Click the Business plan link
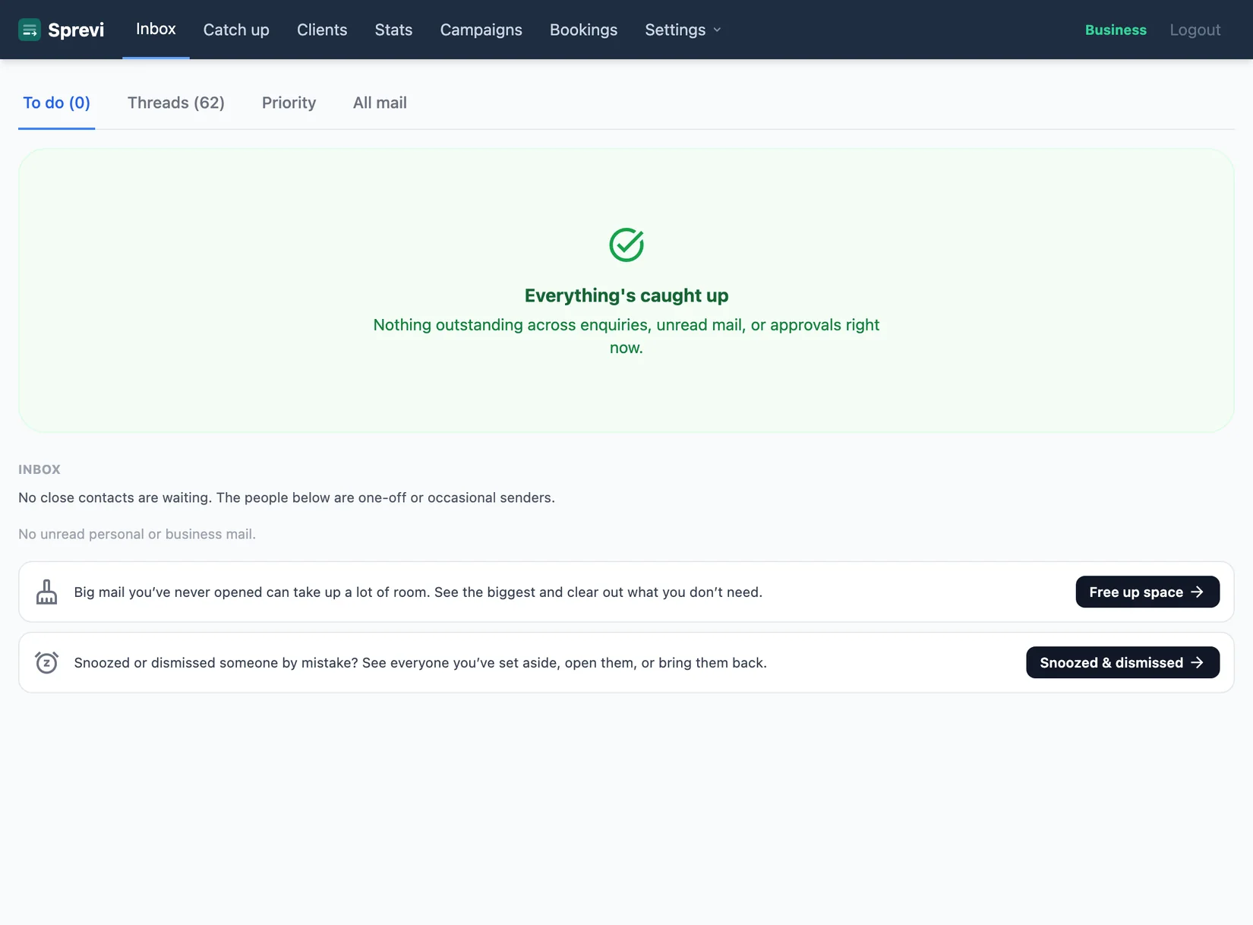Viewport: 1253px width, 925px height. pos(1116,30)
